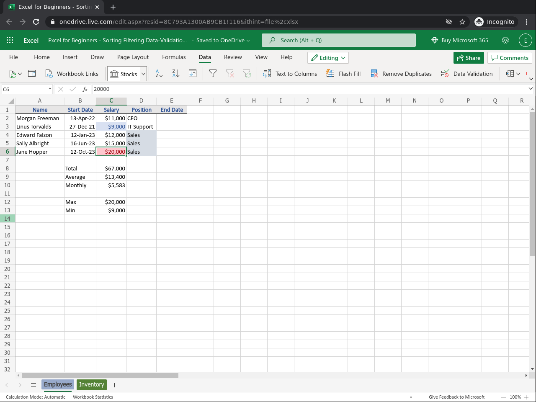Click the horizontal scrollbar thumb

pyautogui.click(x=100, y=376)
